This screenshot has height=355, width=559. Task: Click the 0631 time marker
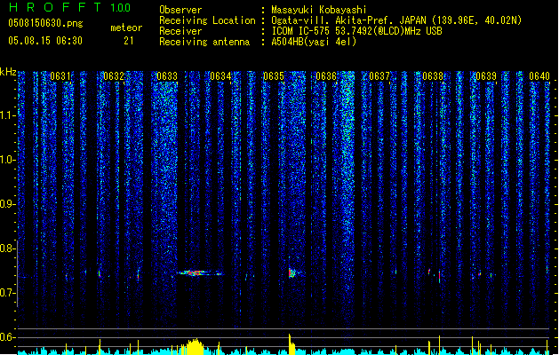click(x=60, y=76)
